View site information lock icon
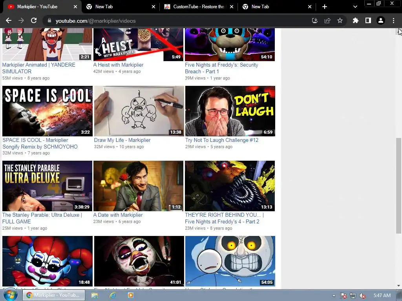This screenshot has width=402, height=301. point(49,21)
